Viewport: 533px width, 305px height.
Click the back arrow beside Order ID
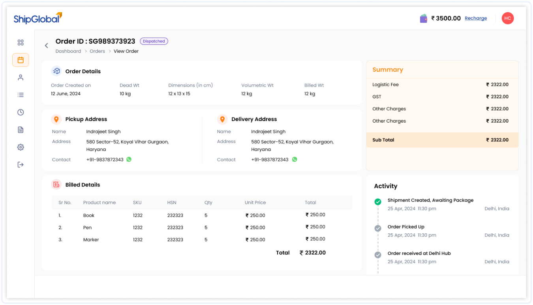click(x=46, y=45)
